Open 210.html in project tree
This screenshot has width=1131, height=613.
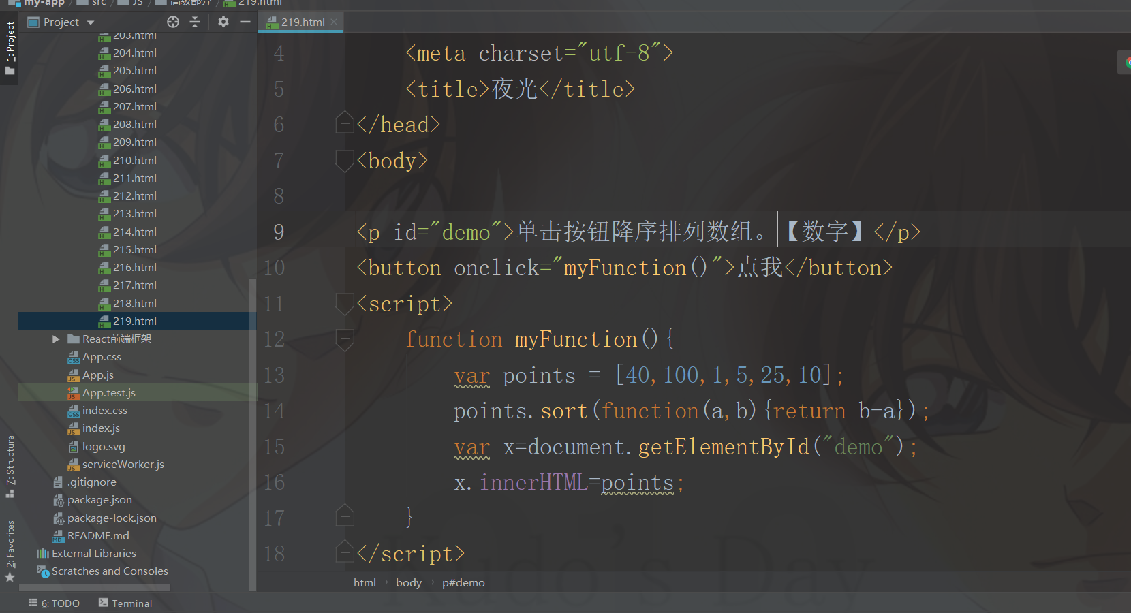pos(128,160)
